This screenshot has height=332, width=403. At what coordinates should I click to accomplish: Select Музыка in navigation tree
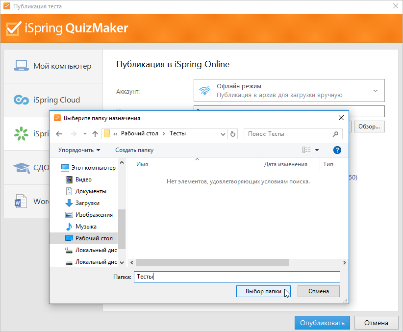click(x=86, y=227)
